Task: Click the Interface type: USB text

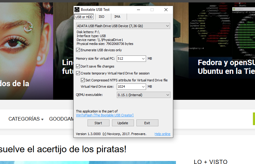Action: [x=91, y=36]
